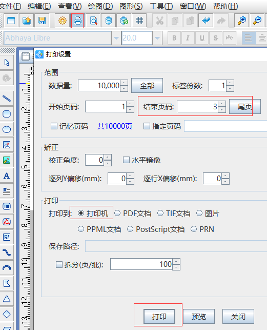This screenshot has width=267, height=330.
Task: Enable 记忆页码 checkbox
Action: pos(54,126)
